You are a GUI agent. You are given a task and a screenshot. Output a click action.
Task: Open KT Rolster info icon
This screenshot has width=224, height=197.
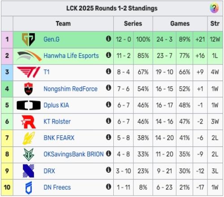(108, 121)
